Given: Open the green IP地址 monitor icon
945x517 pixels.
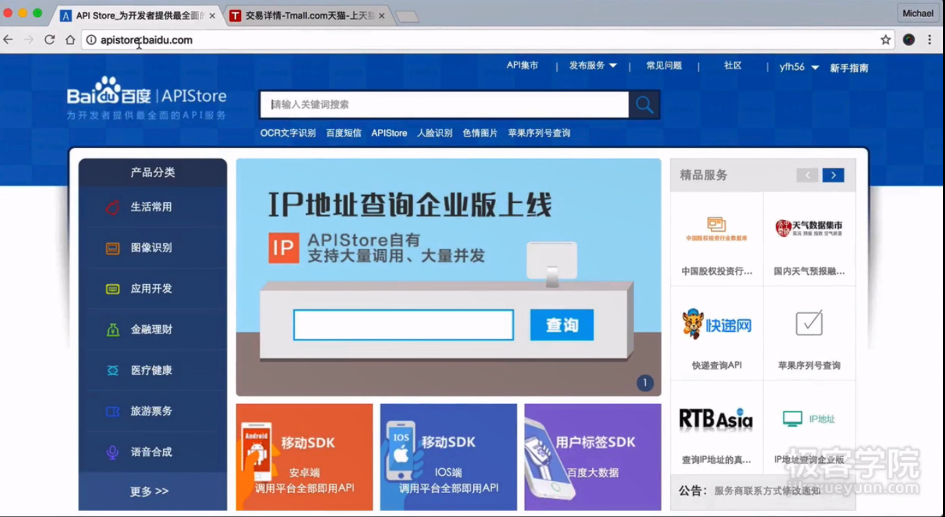Looking at the screenshot, I should (809, 419).
